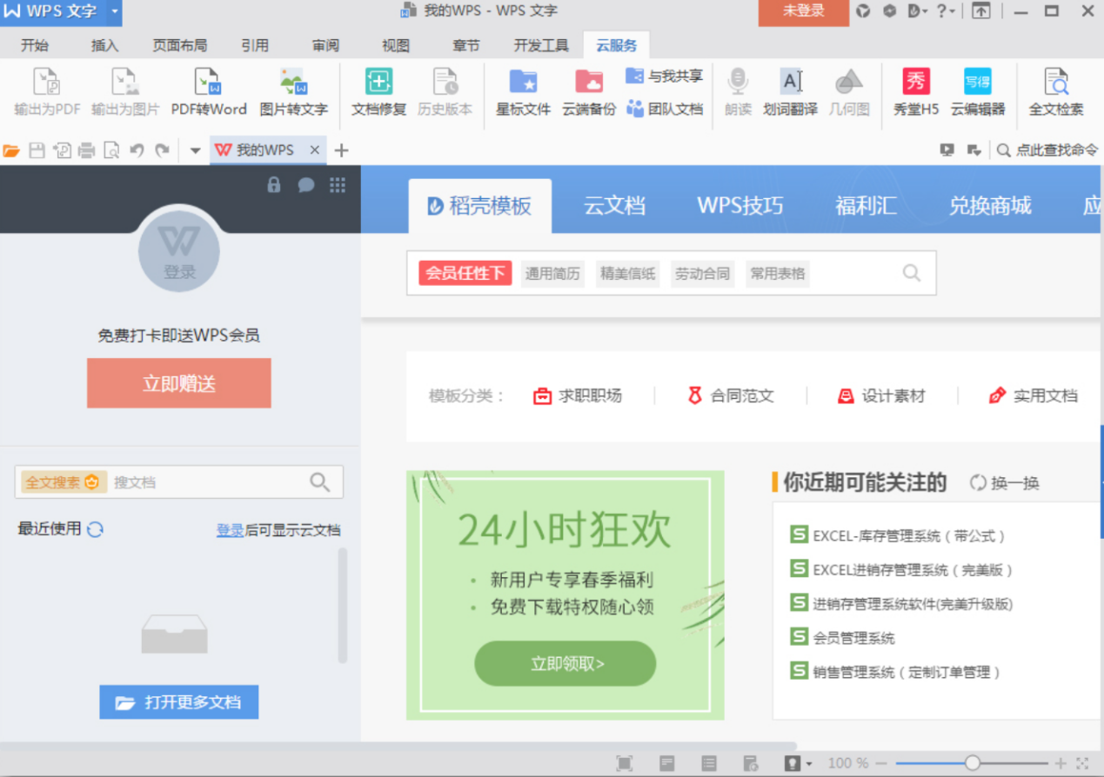The width and height of the screenshot is (1104, 777).
Task: Open the 文档修复 document repair tool
Action: [377, 93]
